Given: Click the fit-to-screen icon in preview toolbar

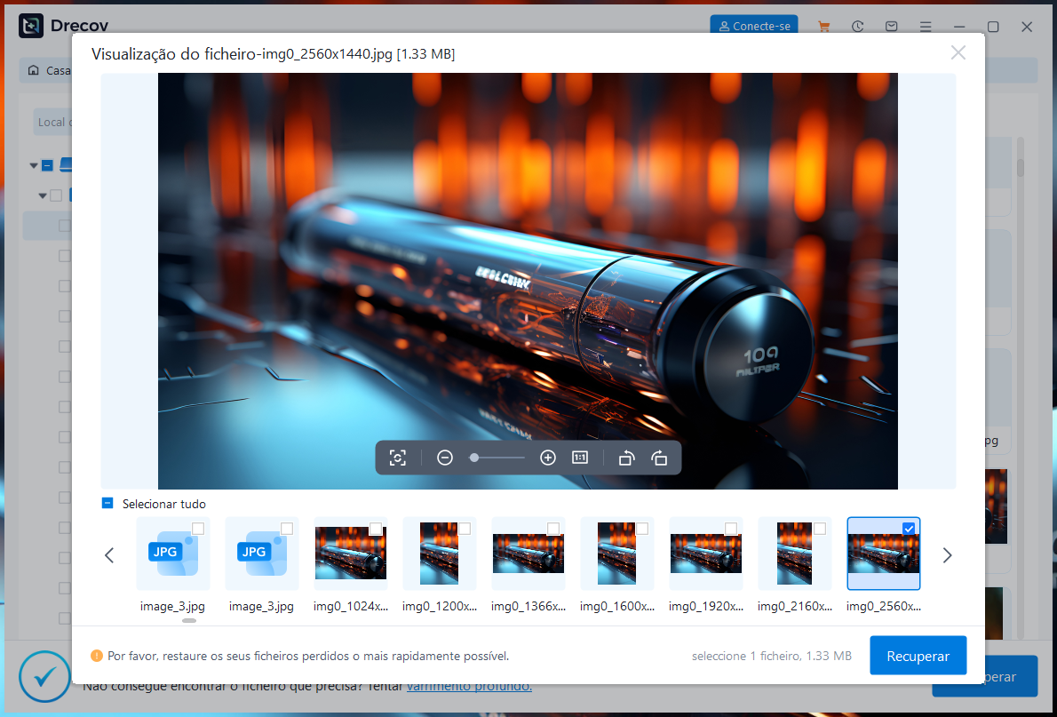Looking at the screenshot, I should pyautogui.click(x=398, y=458).
